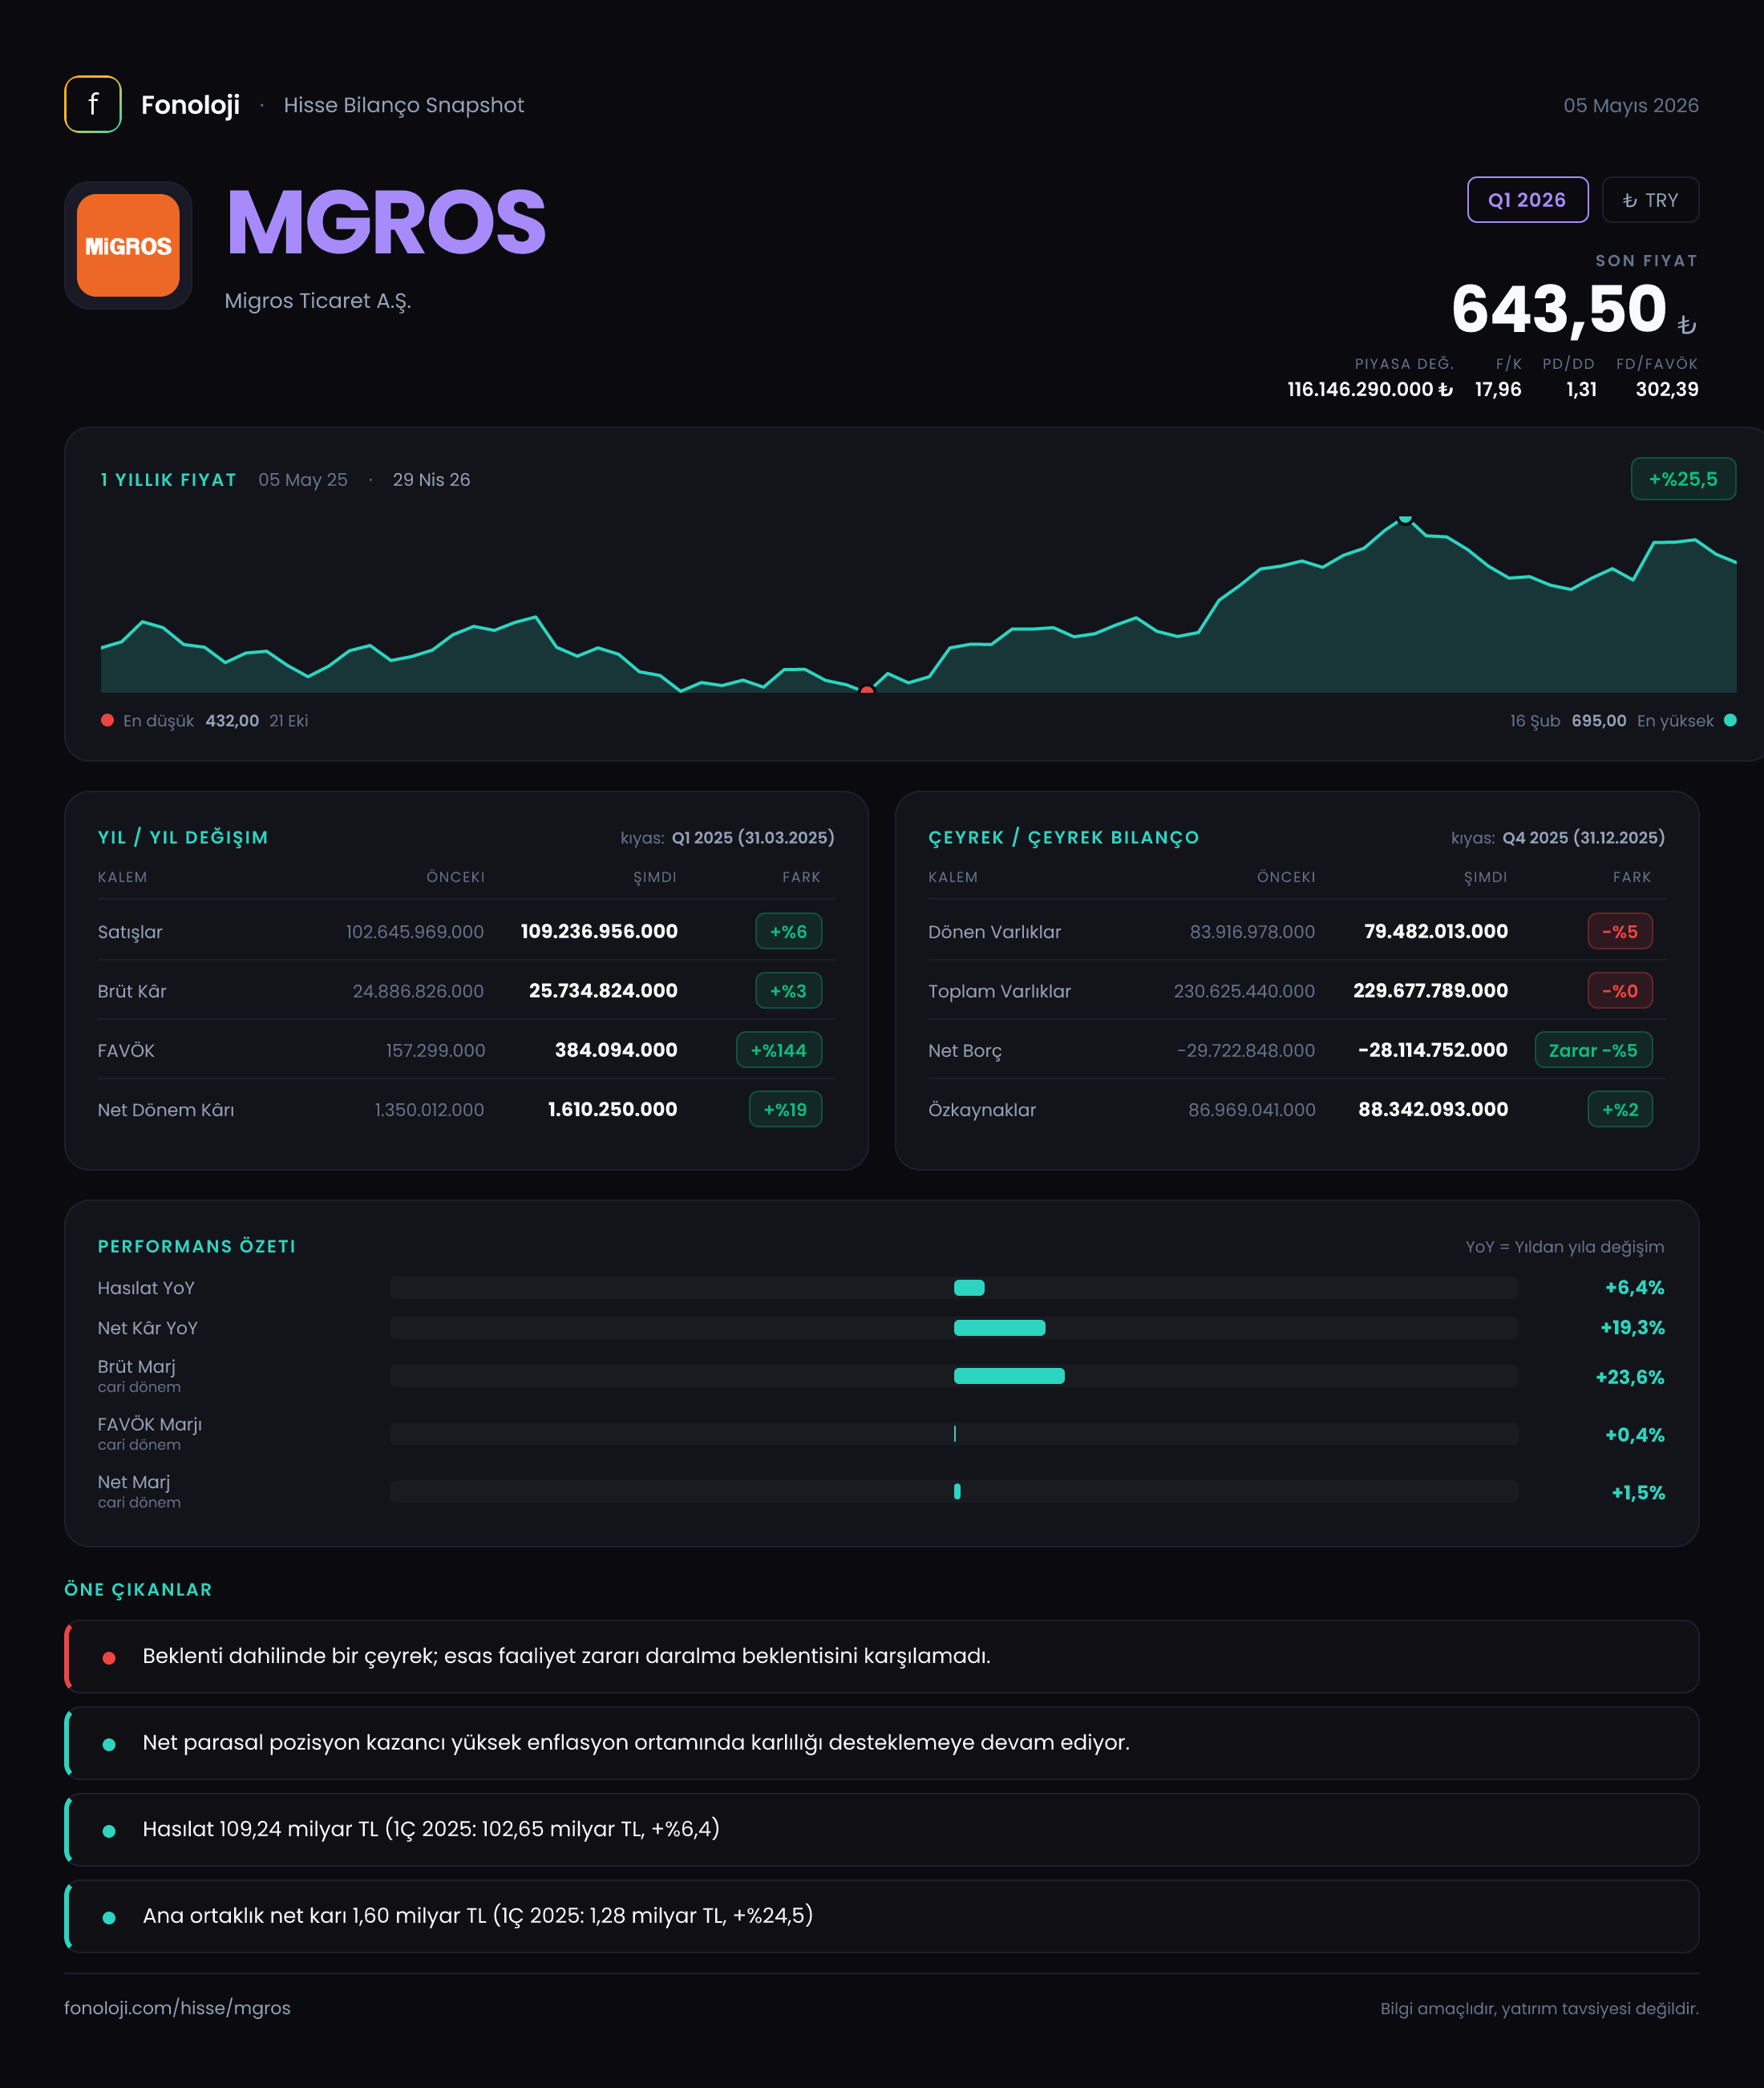This screenshot has width=1764, height=2088.
Task: Click the Hasılat YoY progress bar
Action: (x=954, y=1288)
